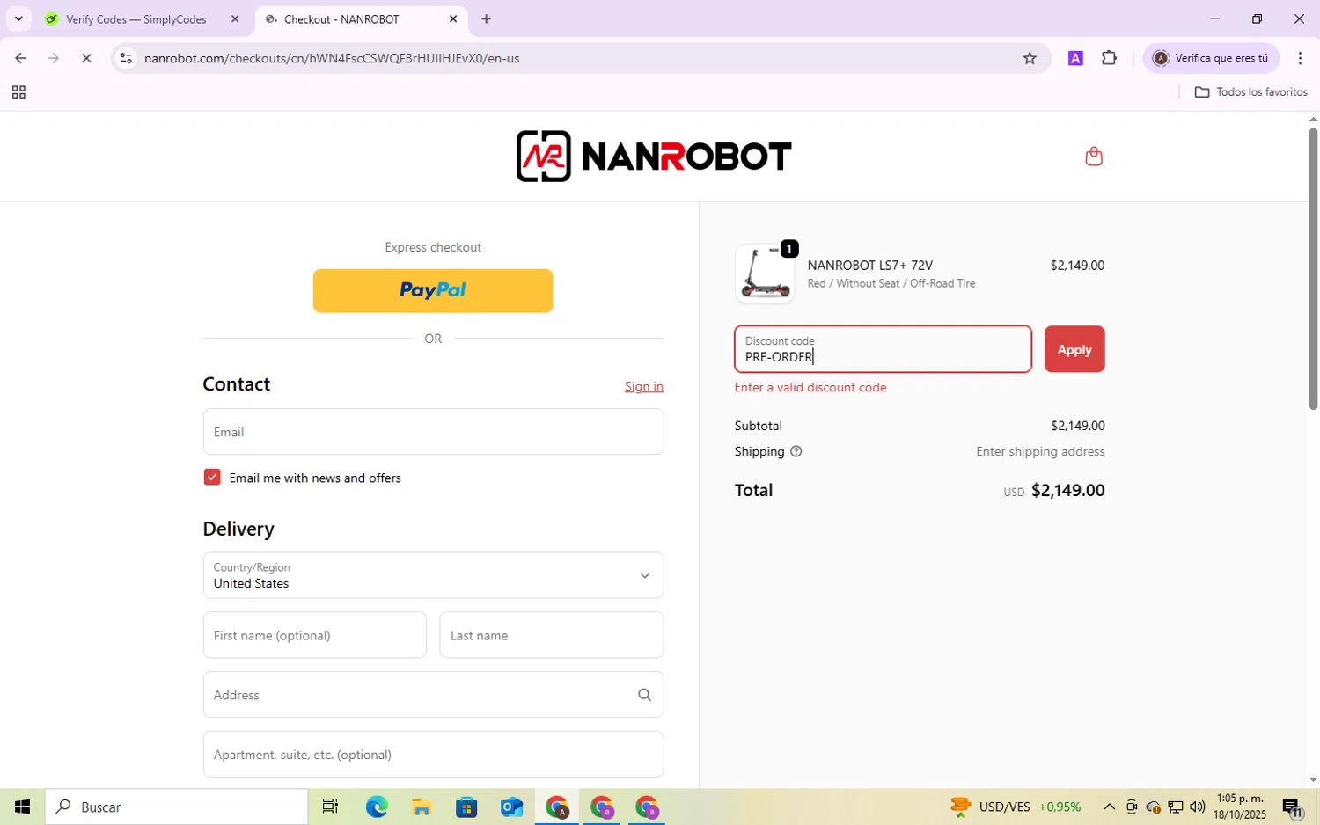The width and height of the screenshot is (1320, 825).
Task: Open Outlook from taskbar
Action: (x=511, y=807)
